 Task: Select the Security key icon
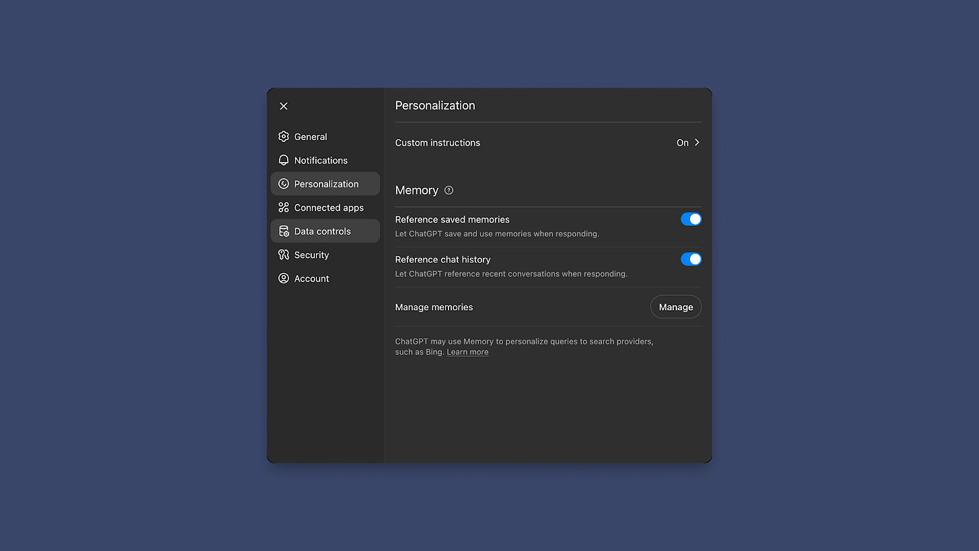[283, 254]
